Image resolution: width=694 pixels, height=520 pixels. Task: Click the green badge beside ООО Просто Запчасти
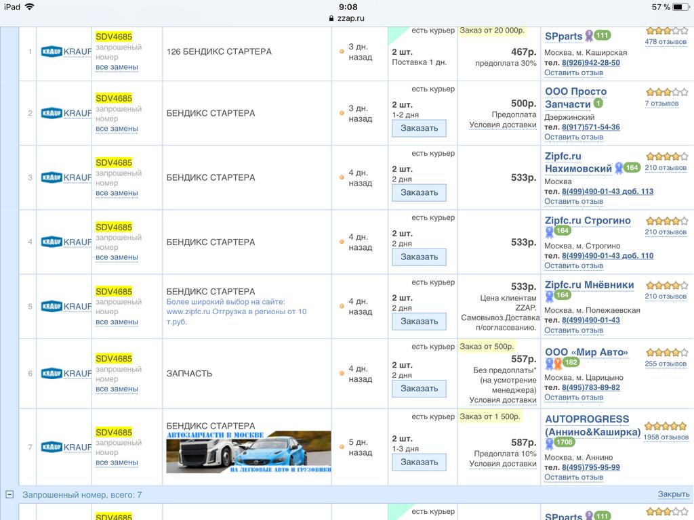point(598,104)
